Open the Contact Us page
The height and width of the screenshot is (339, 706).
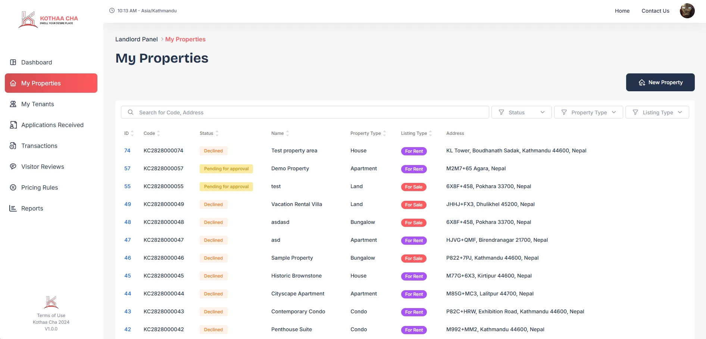[x=655, y=11]
